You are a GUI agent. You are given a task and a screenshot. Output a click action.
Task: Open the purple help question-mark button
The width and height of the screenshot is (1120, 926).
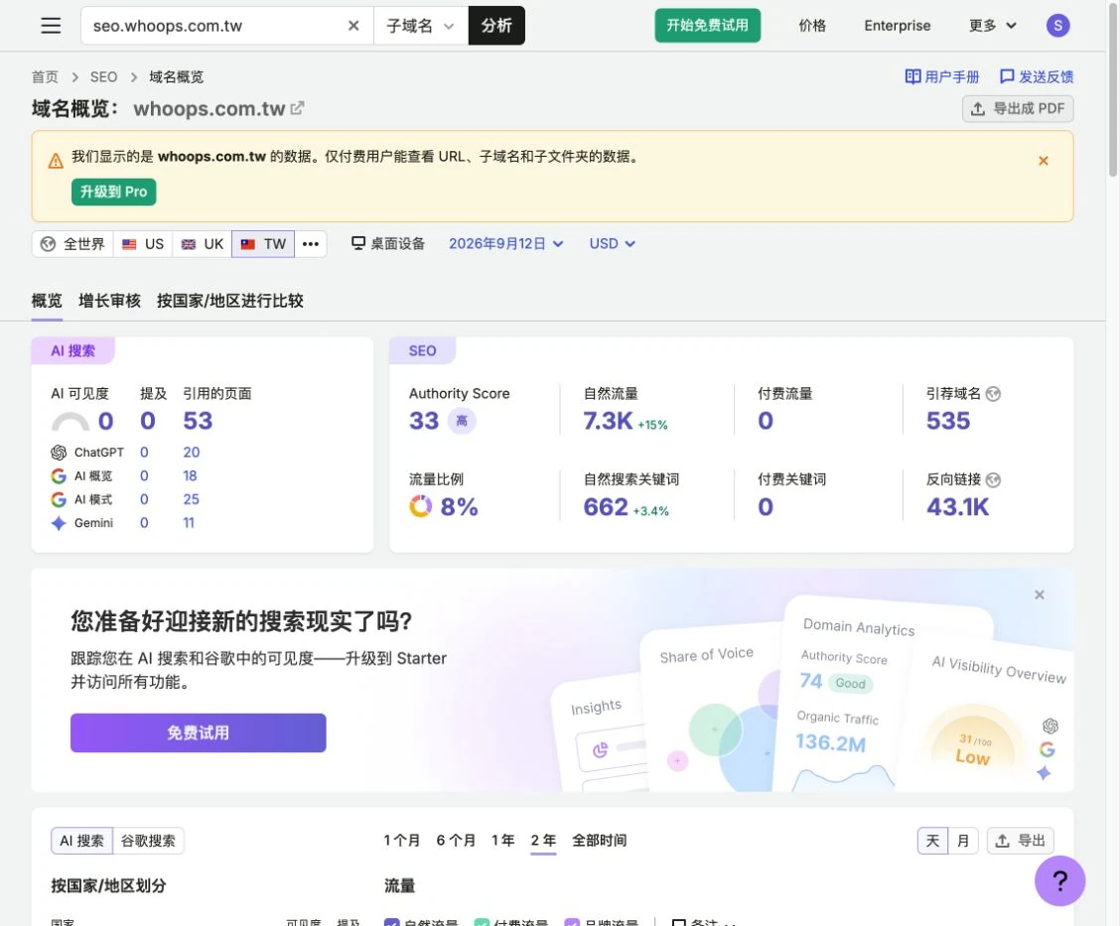coord(1060,881)
